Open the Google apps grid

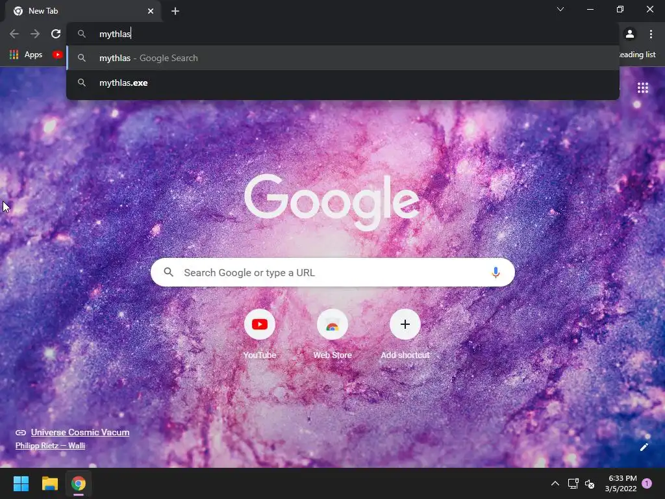[x=643, y=88]
